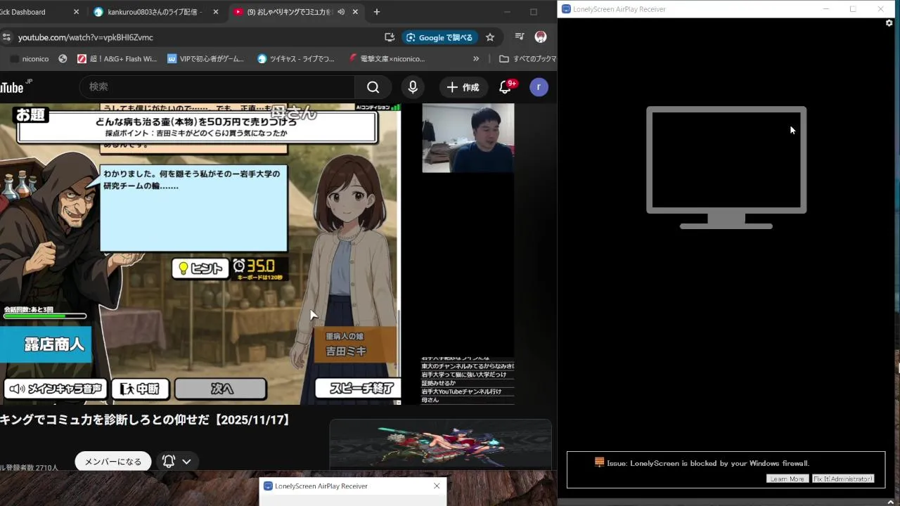Image resolution: width=900 pixels, height=506 pixels.
Task: Click 中断 button in game video
Action: click(x=140, y=389)
